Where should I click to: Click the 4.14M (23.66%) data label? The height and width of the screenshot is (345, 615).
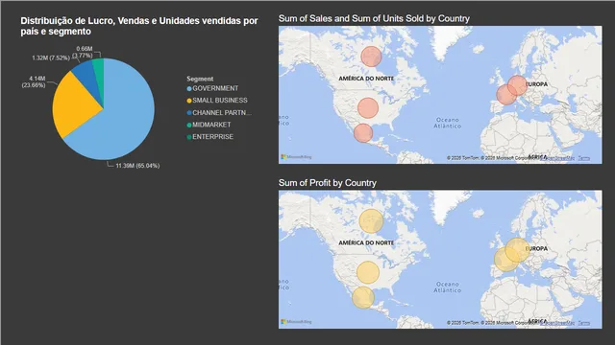34,81
